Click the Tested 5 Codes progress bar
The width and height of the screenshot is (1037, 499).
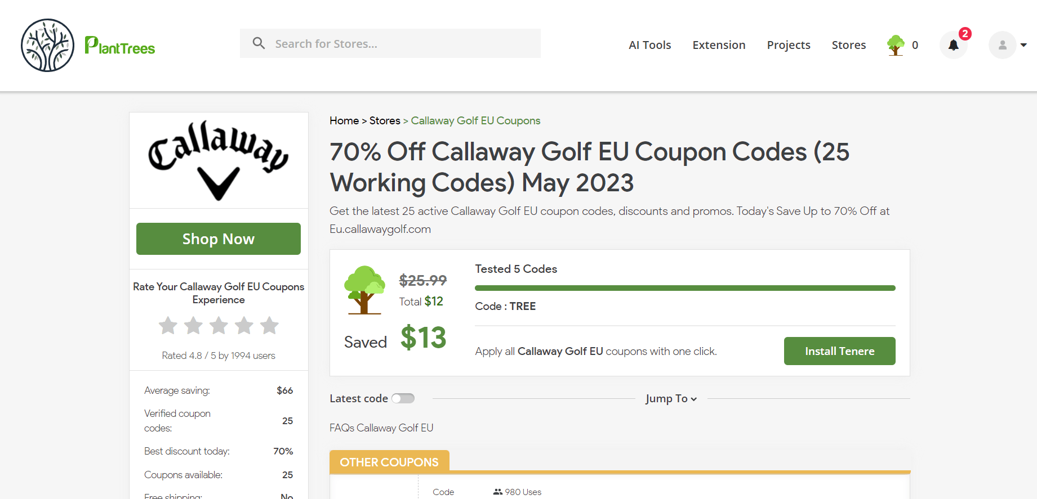tap(685, 288)
